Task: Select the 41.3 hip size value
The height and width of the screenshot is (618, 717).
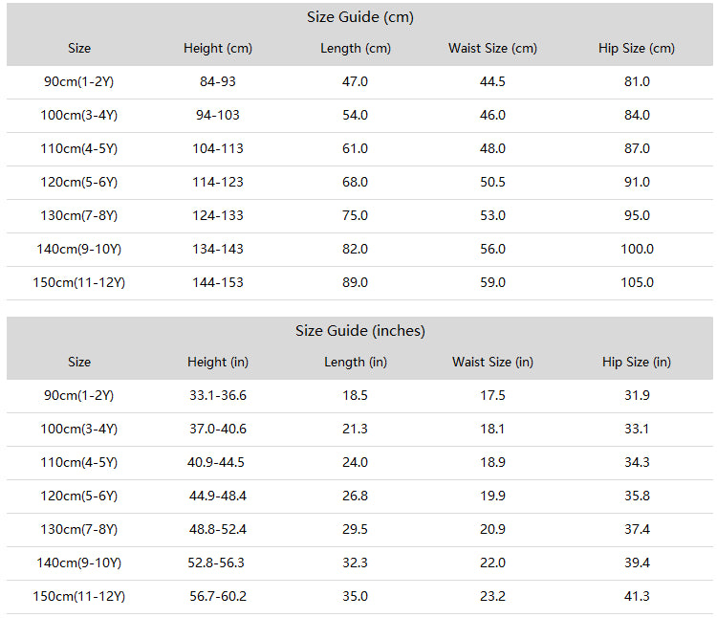Action: pos(637,596)
